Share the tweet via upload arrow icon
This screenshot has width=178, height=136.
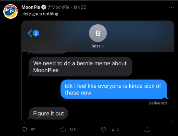tap(147, 130)
